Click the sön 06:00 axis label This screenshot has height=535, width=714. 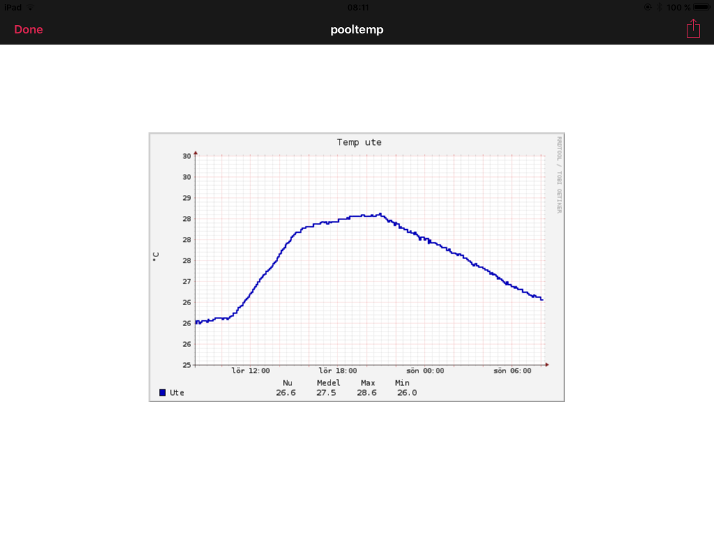[x=512, y=371]
